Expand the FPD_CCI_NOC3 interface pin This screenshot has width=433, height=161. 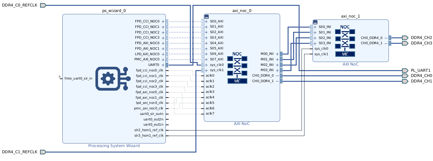coord(163,38)
